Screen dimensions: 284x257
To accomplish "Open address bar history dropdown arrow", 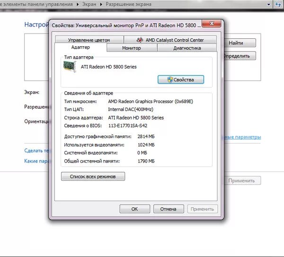I will (x=269, y=4).
